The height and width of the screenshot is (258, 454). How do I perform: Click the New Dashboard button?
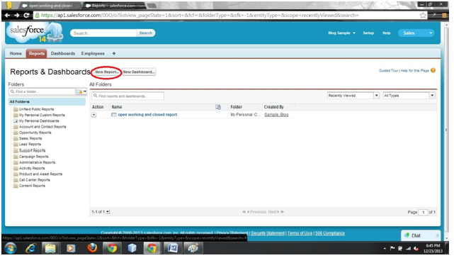(139, 72)
